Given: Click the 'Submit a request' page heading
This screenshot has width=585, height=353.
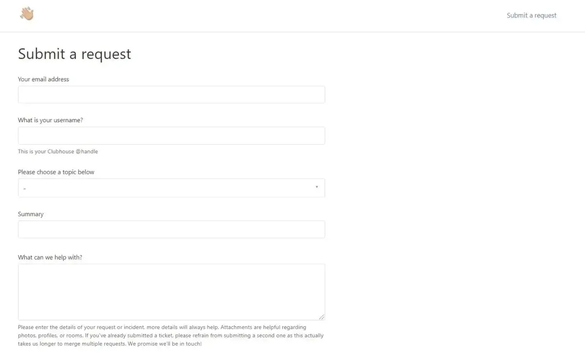Looking at the screenshot, I should tap(75, 54).
